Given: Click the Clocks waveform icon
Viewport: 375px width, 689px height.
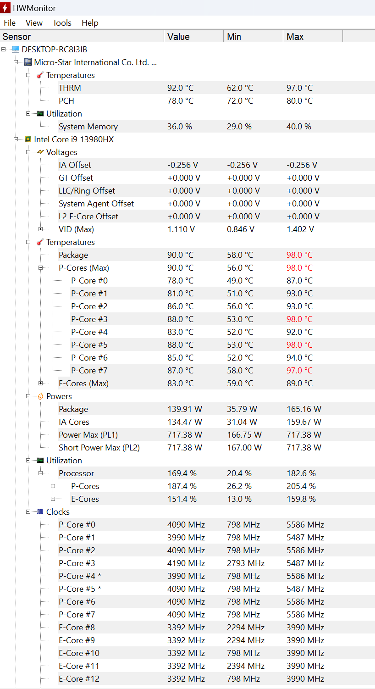Looking at the screenshot, I should tap(40, 511).
